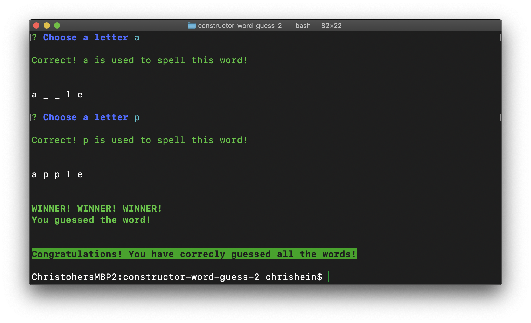The height and width of the screenshot is (323, 531).
Task: Click the "Correct! a is used" message
Action: point(139,60)
